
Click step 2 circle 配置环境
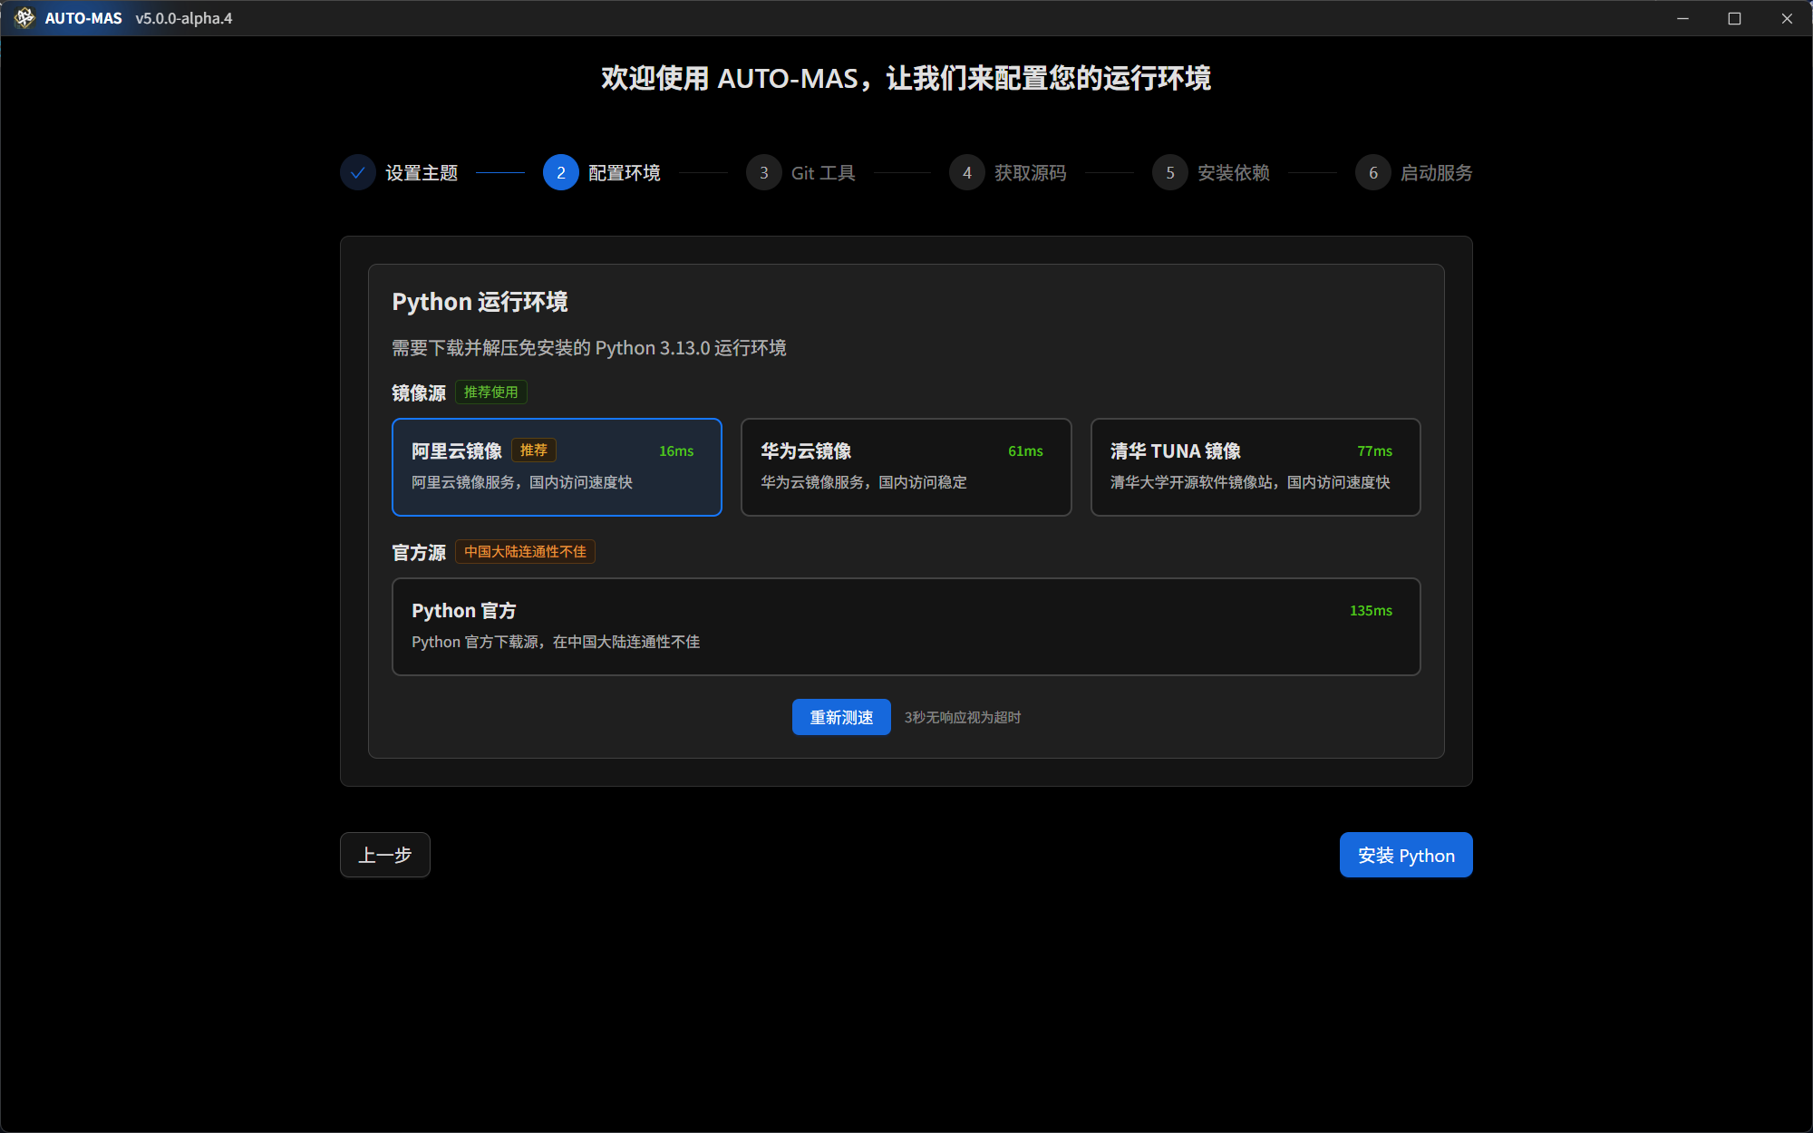click(x=560, y=173)
